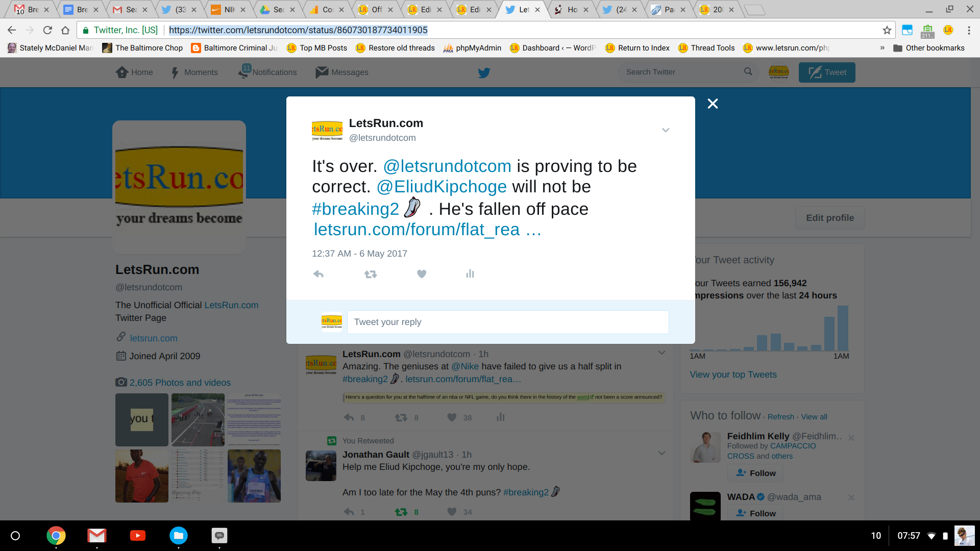The width and height of the screenshot is (980, 551).
Task: Like the Nike half-split tweet with 38 likes
Action: tap(452, 417)
